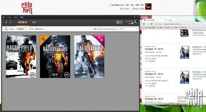The height and width of the screenshot is (112, 206).
Task: Click the Shipped status text in October 26 order
Action: (x=182, y=101)
